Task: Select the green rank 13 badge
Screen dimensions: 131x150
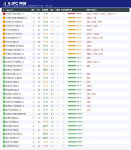Action: point(4,62)
